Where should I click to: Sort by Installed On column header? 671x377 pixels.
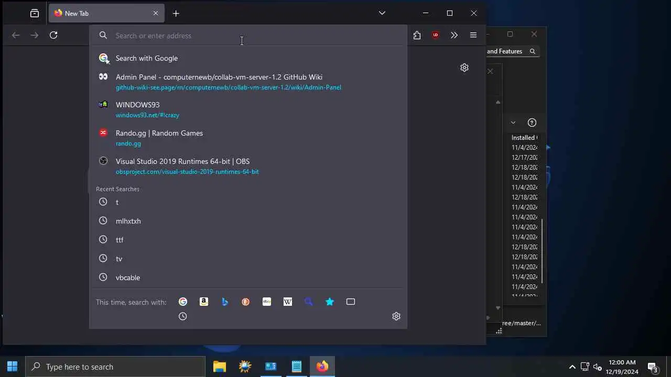click(x=524, y=138)
